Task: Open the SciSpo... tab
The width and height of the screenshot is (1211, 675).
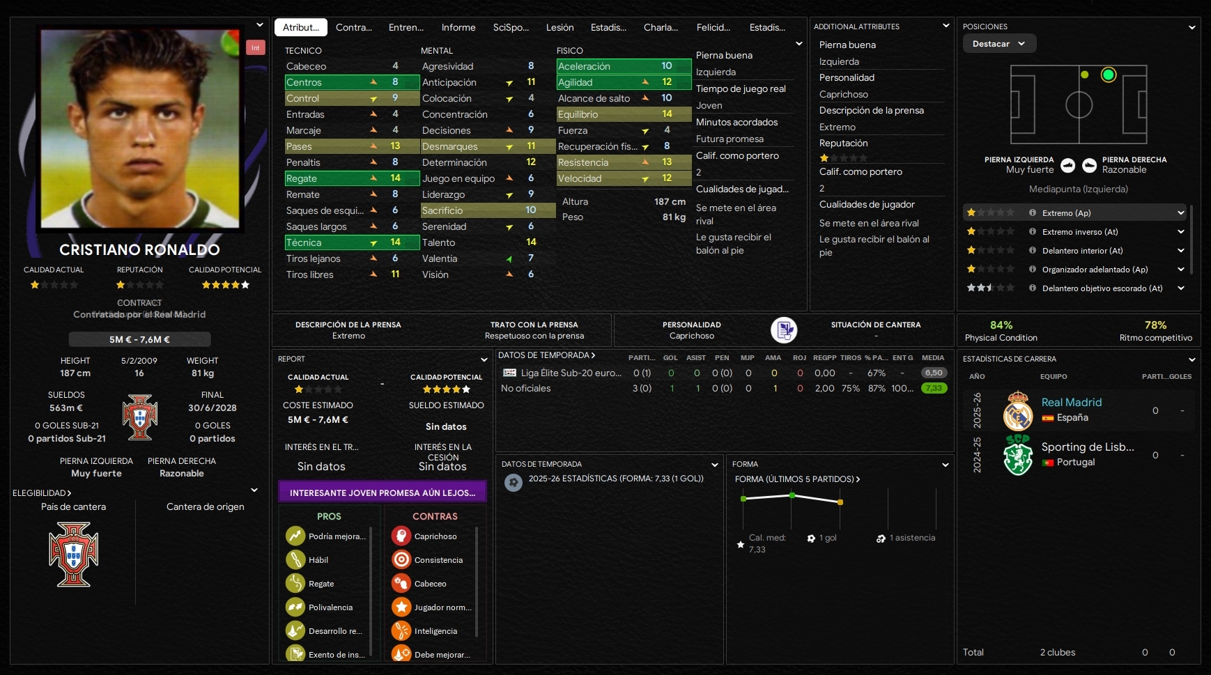Action: [x=511, y=27]
